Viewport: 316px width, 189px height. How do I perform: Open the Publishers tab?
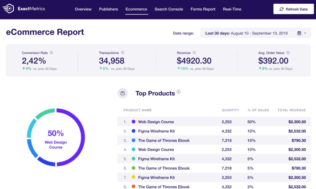click(108, 9)
